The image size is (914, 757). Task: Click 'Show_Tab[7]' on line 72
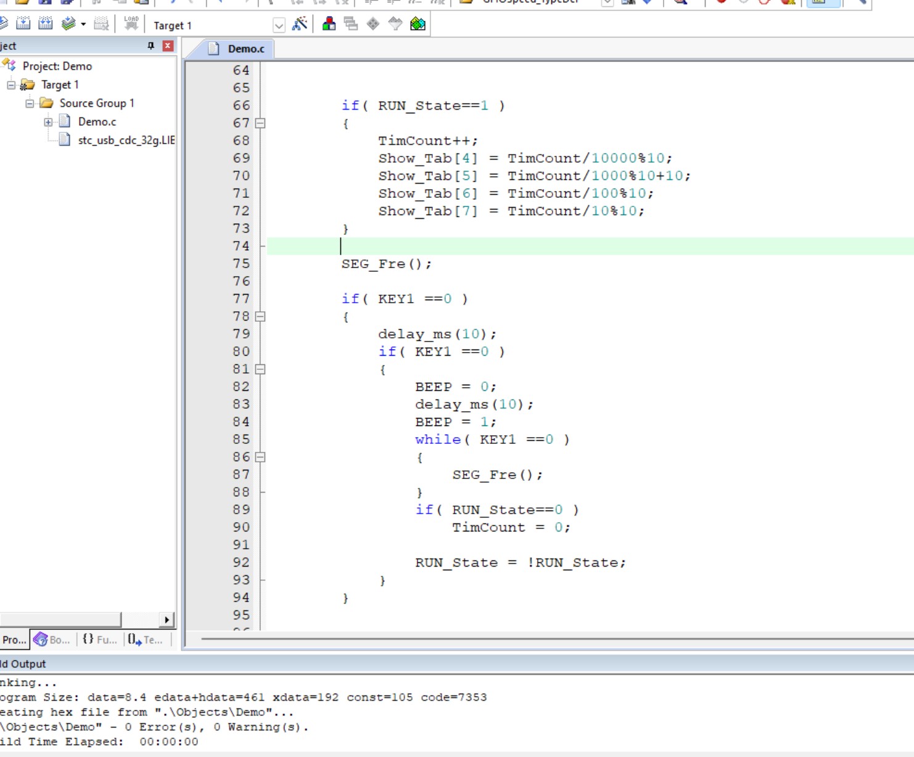428,211
